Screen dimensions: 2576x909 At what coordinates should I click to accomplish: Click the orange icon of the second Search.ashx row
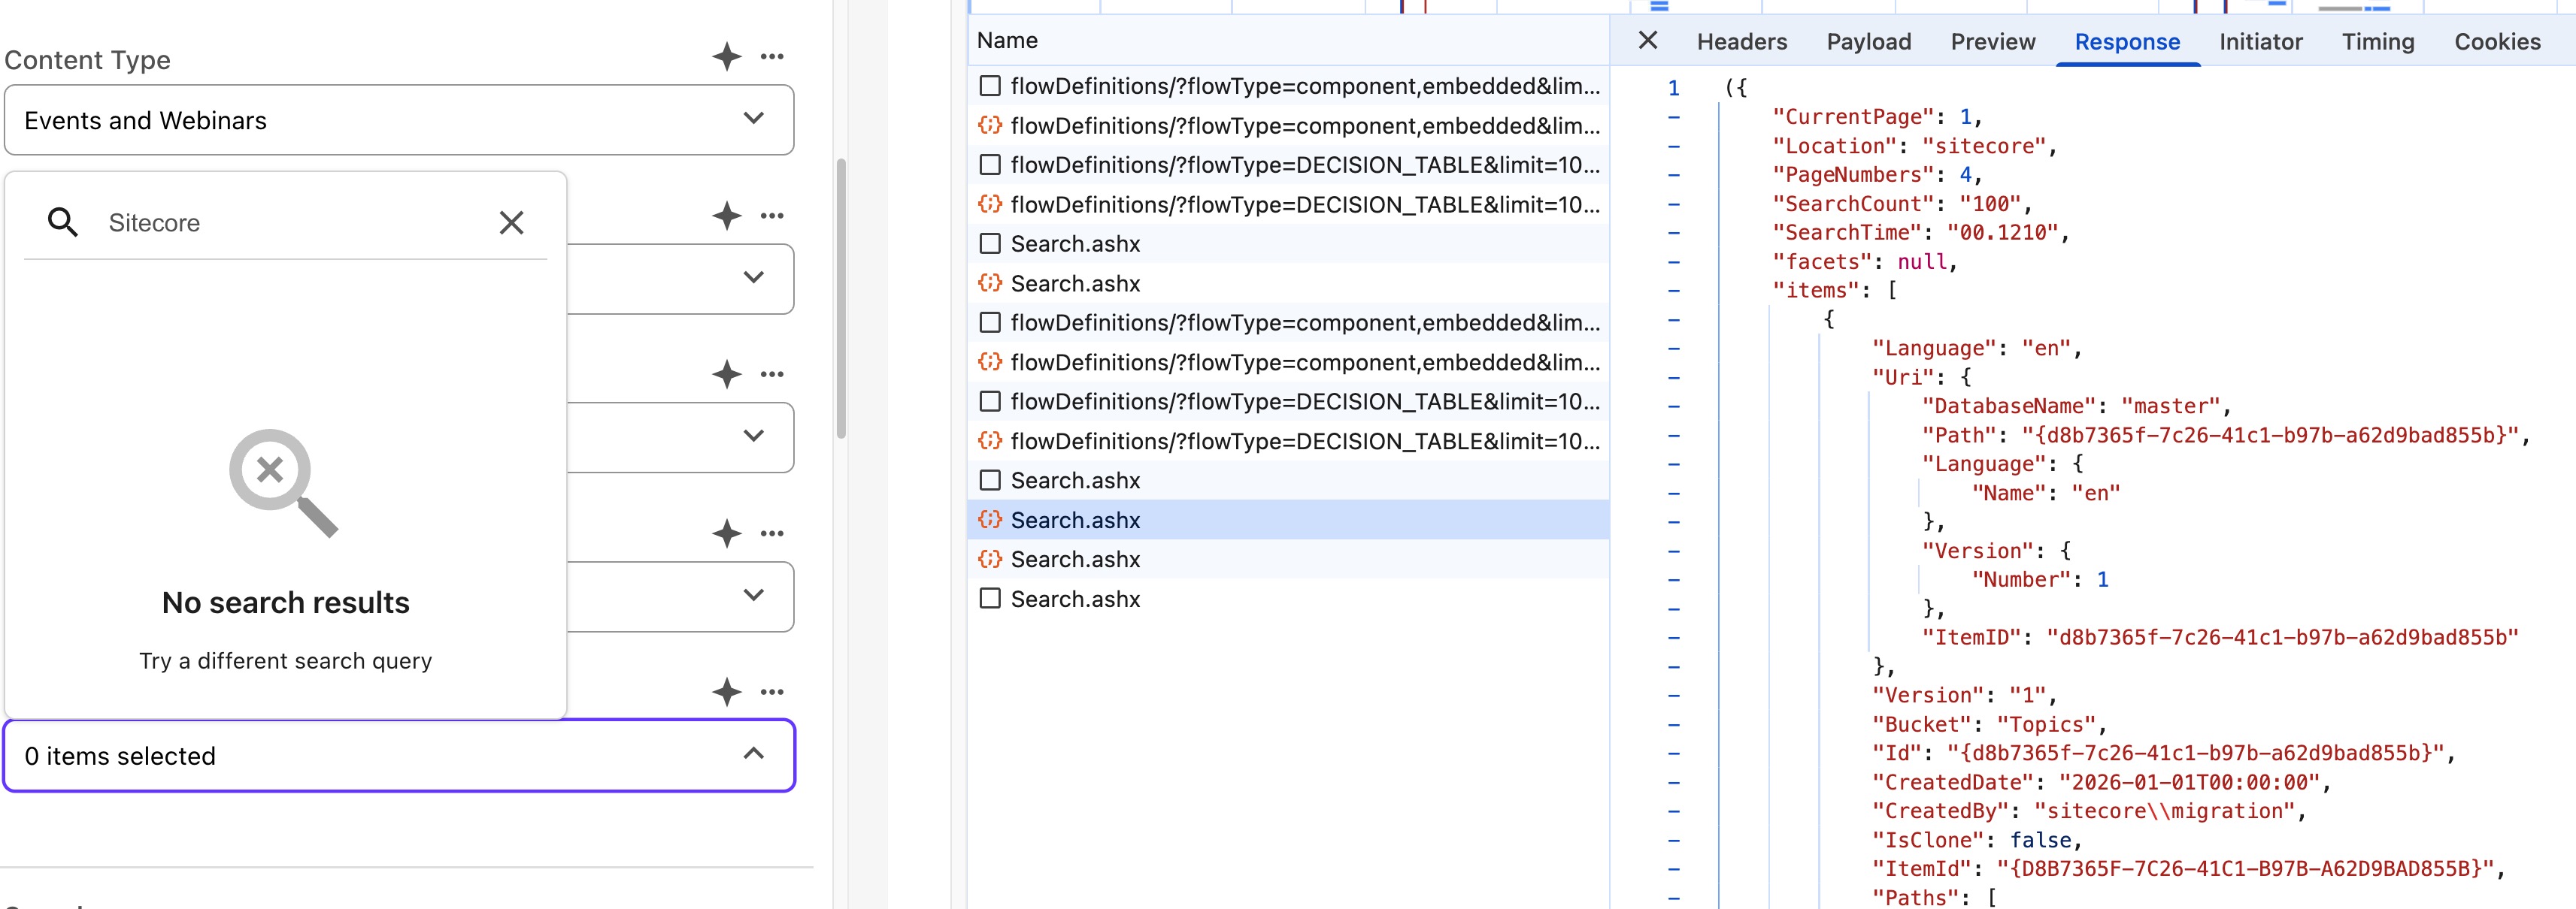[x=990, y=282]
